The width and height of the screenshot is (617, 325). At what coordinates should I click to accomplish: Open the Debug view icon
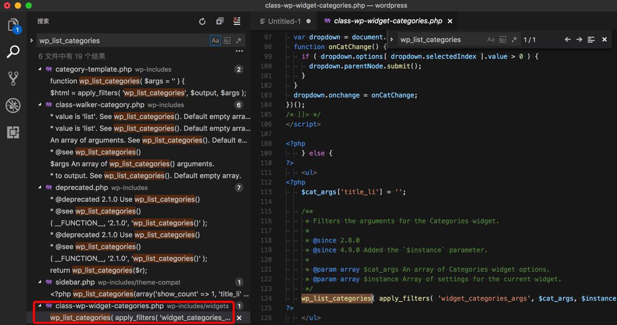point(13,105)
